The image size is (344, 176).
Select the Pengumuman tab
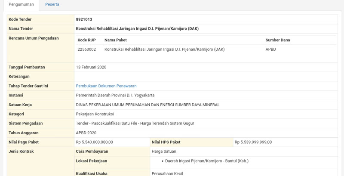pos(21,4)
